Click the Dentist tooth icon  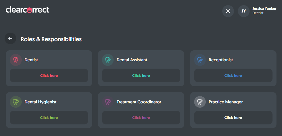point(16,60)
